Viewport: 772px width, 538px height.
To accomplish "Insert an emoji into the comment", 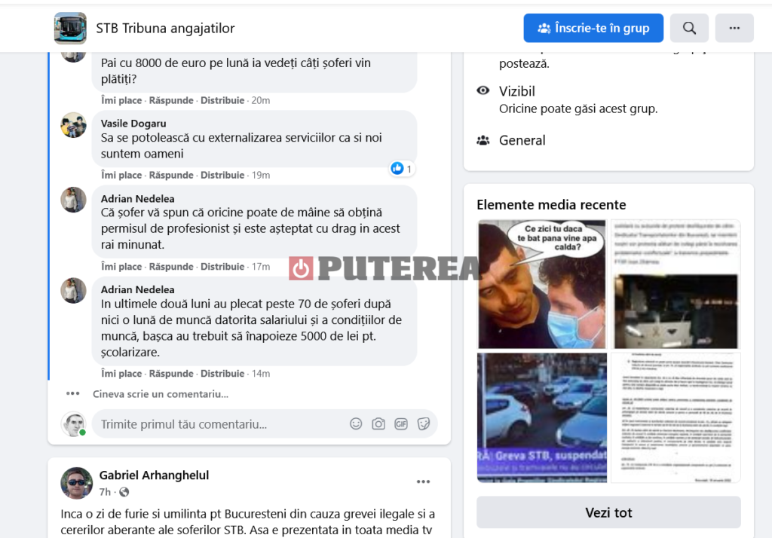I will (356, 423).
